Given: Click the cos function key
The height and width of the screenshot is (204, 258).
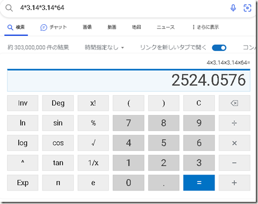Looking at the screenshot, I should click(x=58, y=143).
